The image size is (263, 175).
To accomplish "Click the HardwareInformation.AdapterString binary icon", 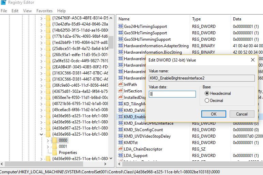I will pos(120,46).
